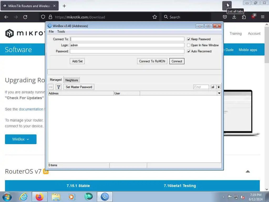269x202 pixels.
Task: Open the Training website link
Action: point(236,33)
